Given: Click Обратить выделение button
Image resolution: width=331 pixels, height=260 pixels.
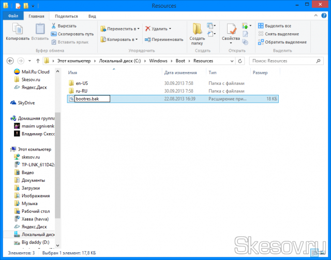Looking at the screenshot, I should (x=282, y=42).
